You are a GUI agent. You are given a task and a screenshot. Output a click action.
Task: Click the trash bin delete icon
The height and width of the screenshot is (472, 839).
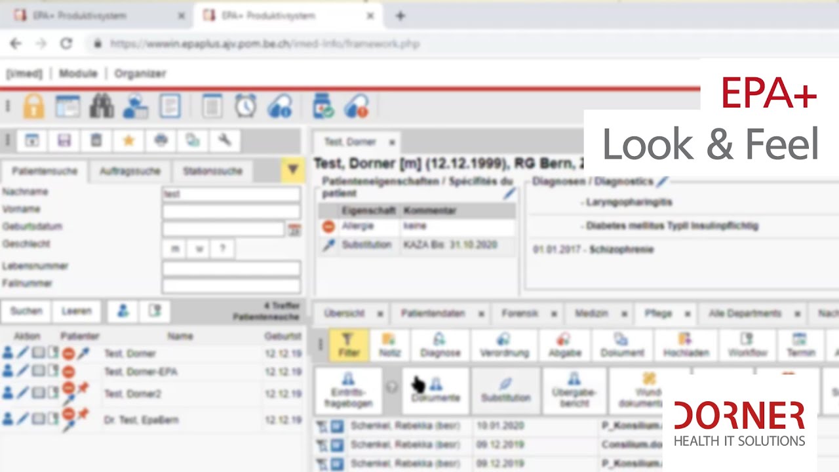click(x=96, y=140)
